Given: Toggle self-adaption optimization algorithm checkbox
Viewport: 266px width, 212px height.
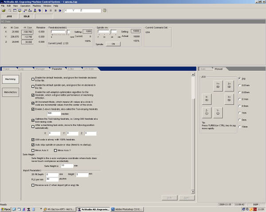Looking at the screenshot, I should (33, 95).
